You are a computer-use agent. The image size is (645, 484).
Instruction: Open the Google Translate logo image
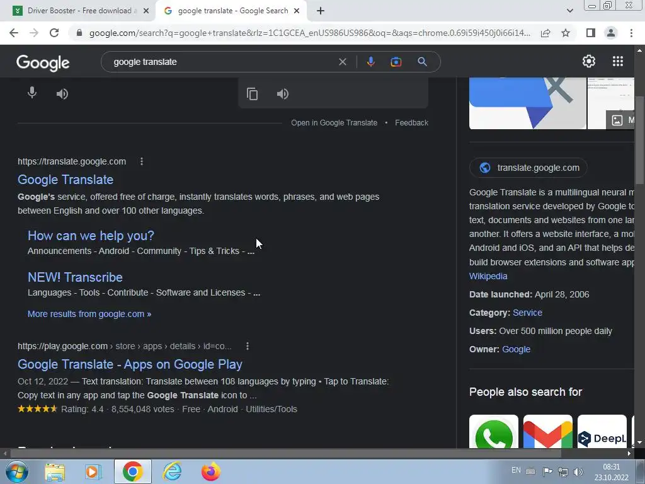528,103
